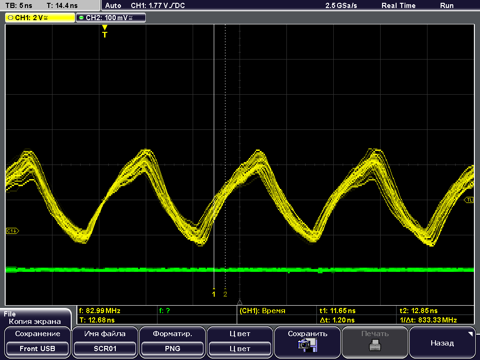This screenshot has height=360, width=480.
Task: Go back with the Назад menu button
Action: pyautogui.click(x=442, y=343)
